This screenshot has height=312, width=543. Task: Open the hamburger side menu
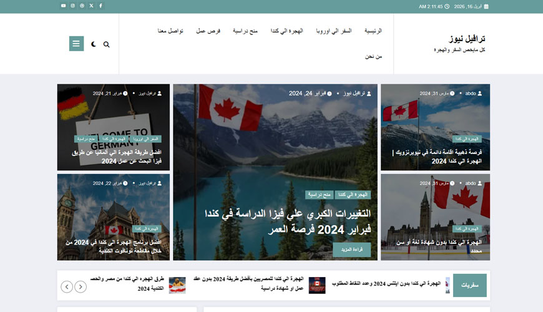(x=76, y=44)
